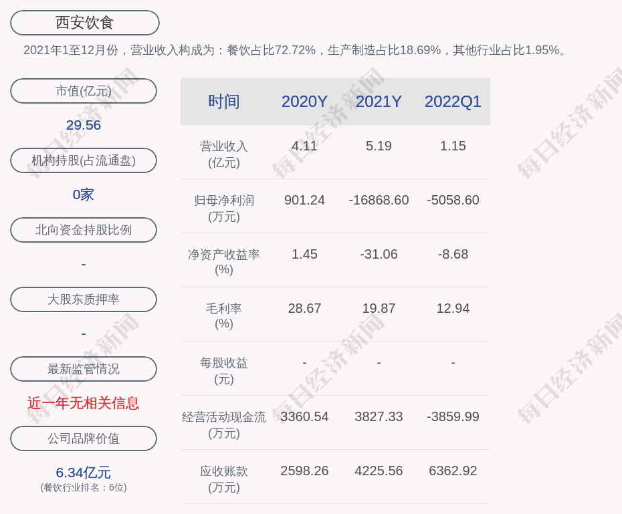Click the net profit value -5058.60
The height and width of the screenshot is (514, 622).
coord(453,200)
